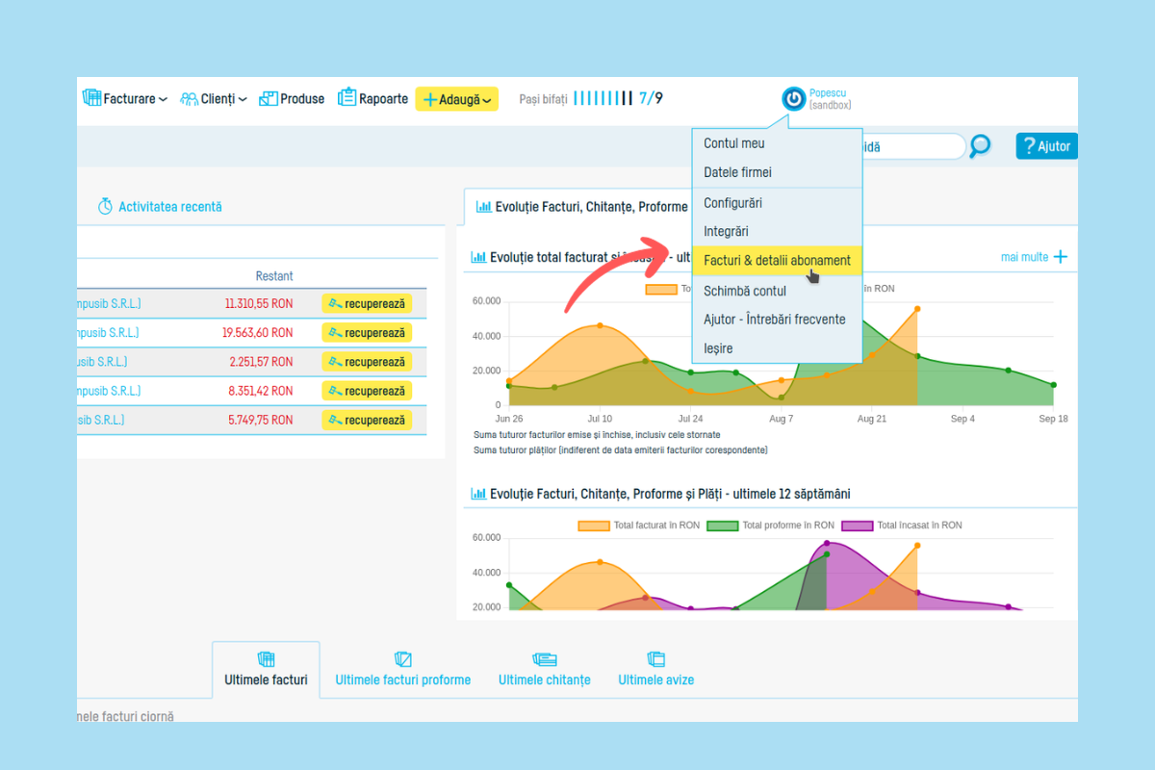Open the Rapoarte reports icon
1155x770 pixels.
point(346,98)
